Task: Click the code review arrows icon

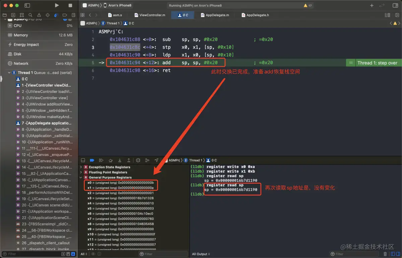Action: coord(382,6)
